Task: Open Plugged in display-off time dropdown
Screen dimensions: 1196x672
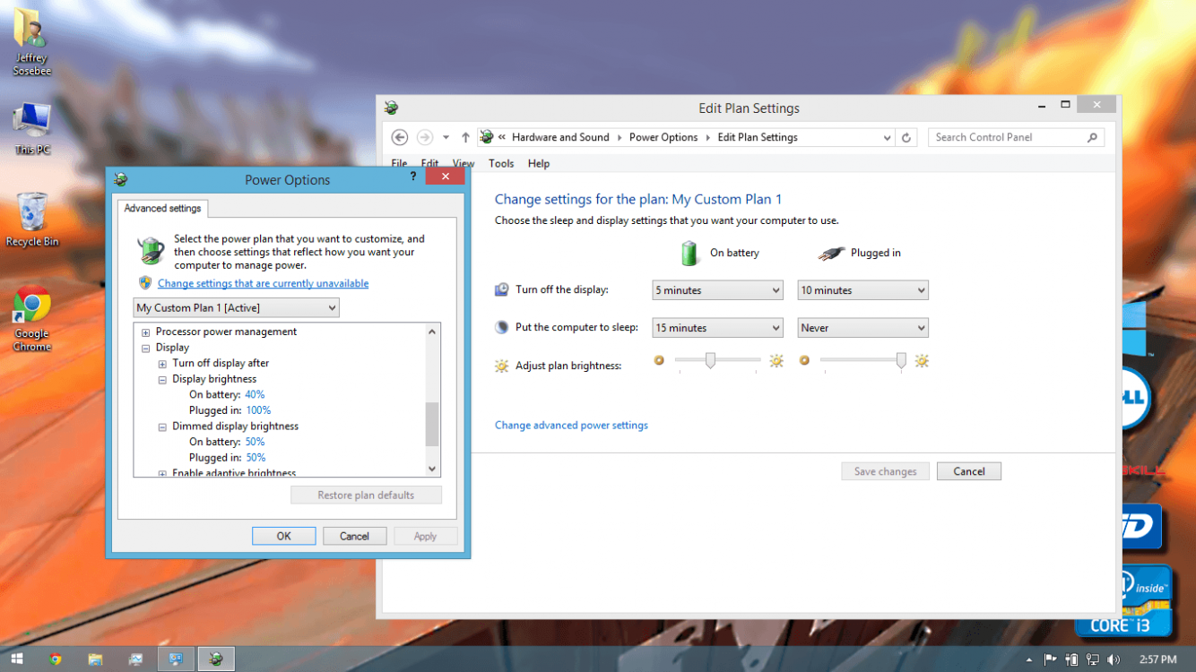Action: click(x=862, y=290)
